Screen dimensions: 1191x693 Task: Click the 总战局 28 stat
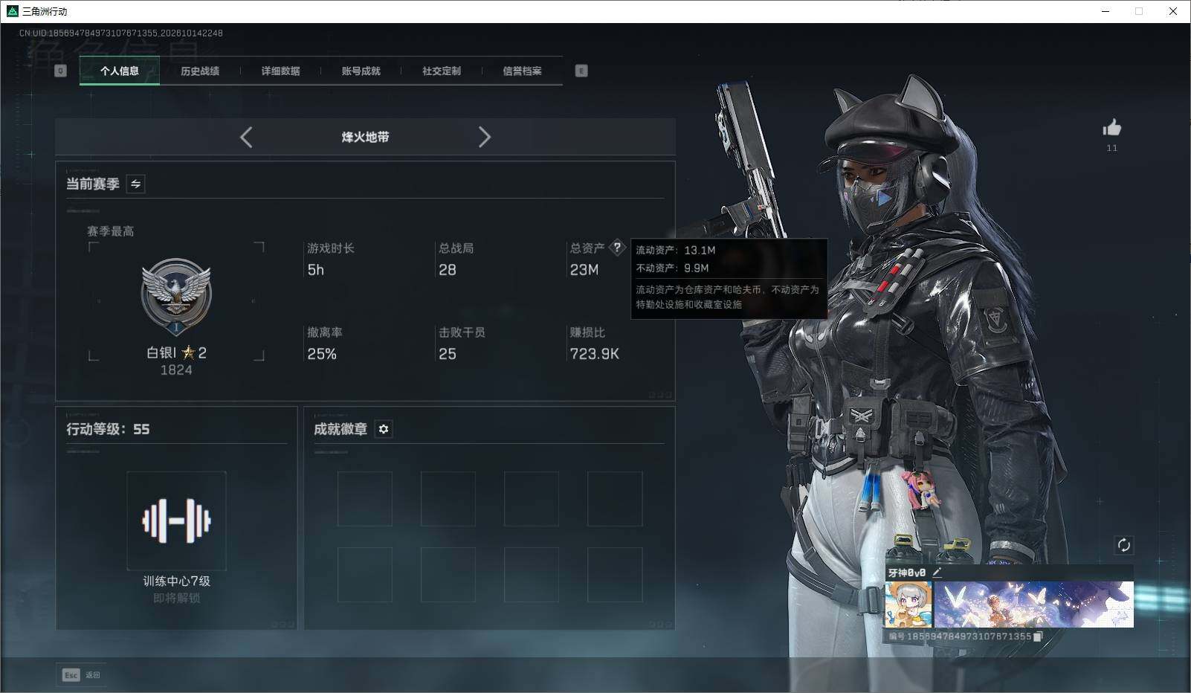[456, 259]
